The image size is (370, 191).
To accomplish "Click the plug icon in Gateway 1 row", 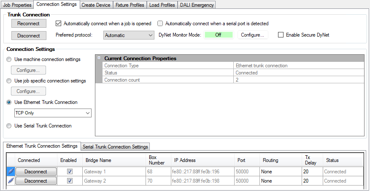I will [x=11, y=172].
